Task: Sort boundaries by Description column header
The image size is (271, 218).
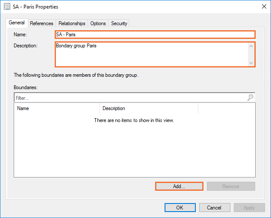Action: pos(149,108)
